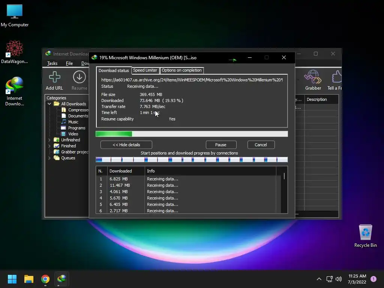Switch to the Speed Limiter tab
This screenshot has width=384, height=288.
point(145,70)
